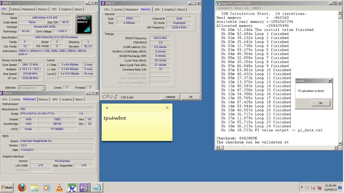This screenshot has height=193, width=344.
Task: Click the mainboard model 870-C45(FX) V2 field
Action: point(43,113)
